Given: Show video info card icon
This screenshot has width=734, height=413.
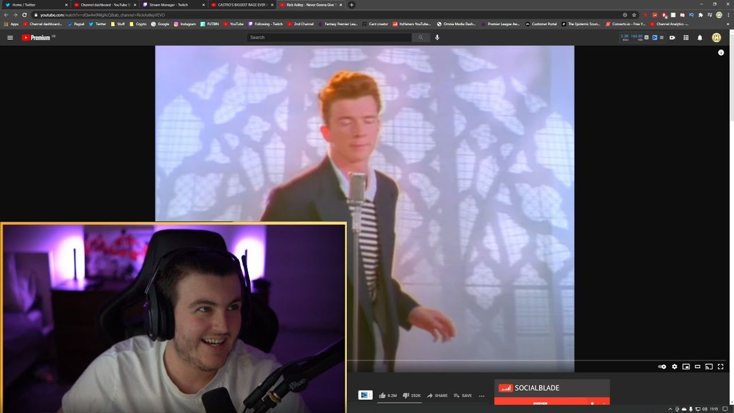Looking at the screenshot, I should pos(721,52).
